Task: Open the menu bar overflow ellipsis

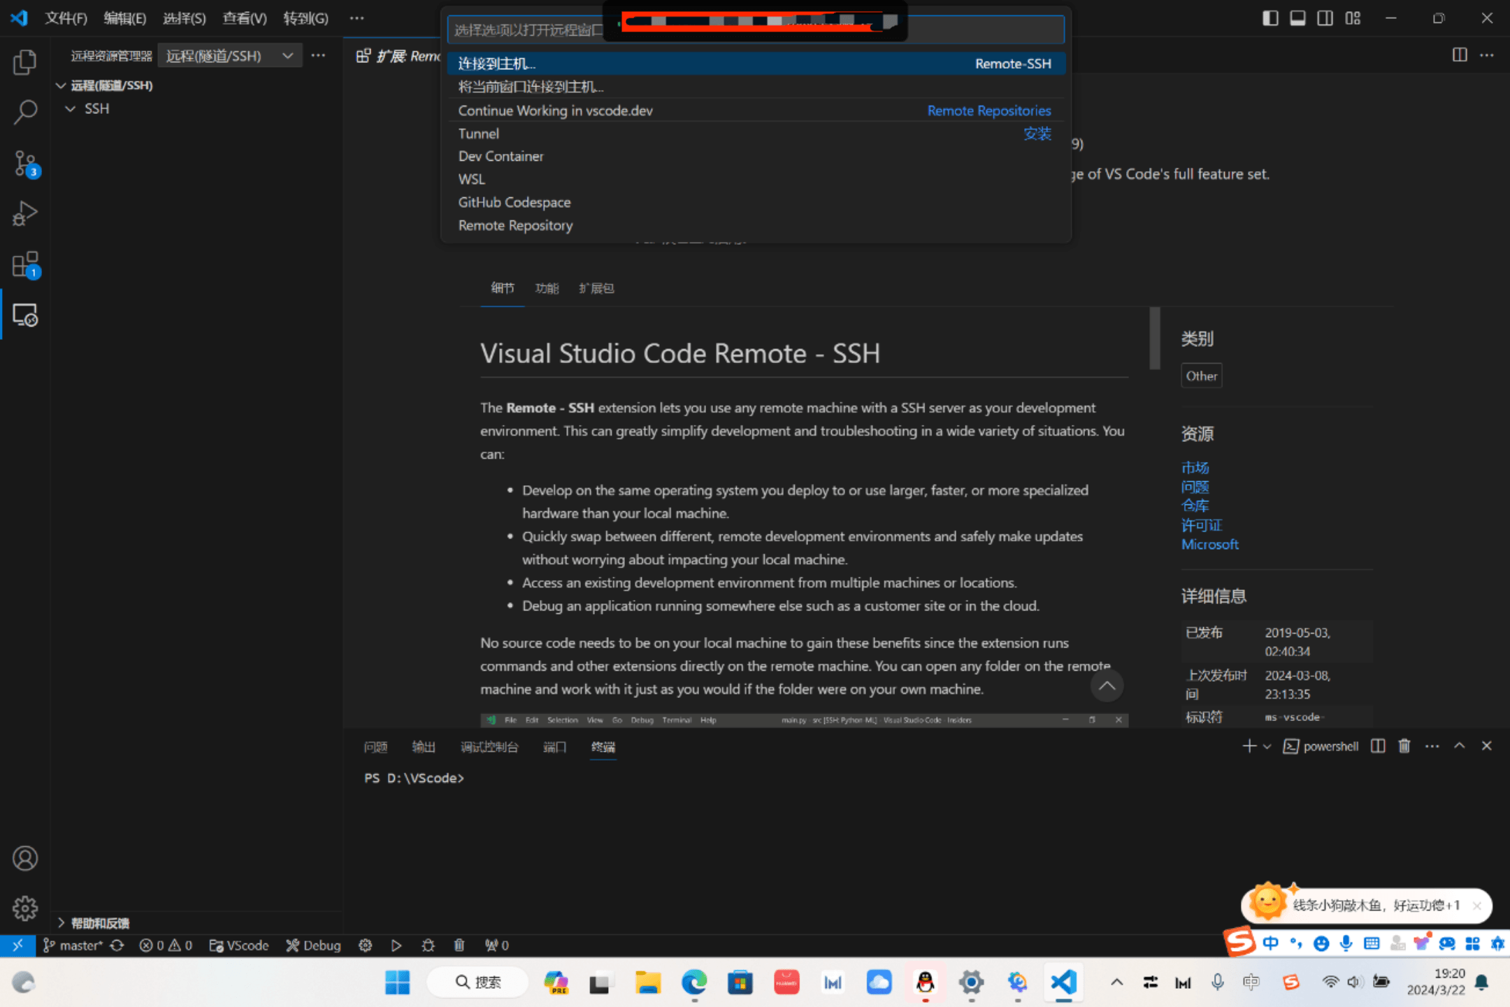Action: 357,18
